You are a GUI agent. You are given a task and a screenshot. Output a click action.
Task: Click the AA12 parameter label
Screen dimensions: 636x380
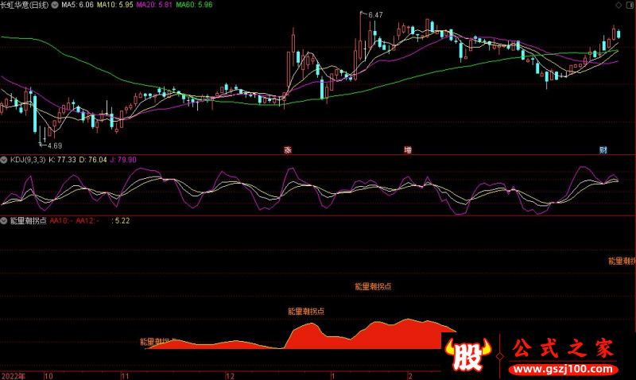click(x=87, y=221)
